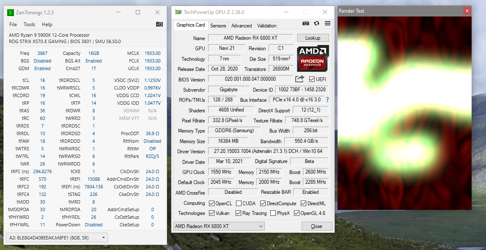
Task: Toggle CUDA checkbox
Action: 239,203
